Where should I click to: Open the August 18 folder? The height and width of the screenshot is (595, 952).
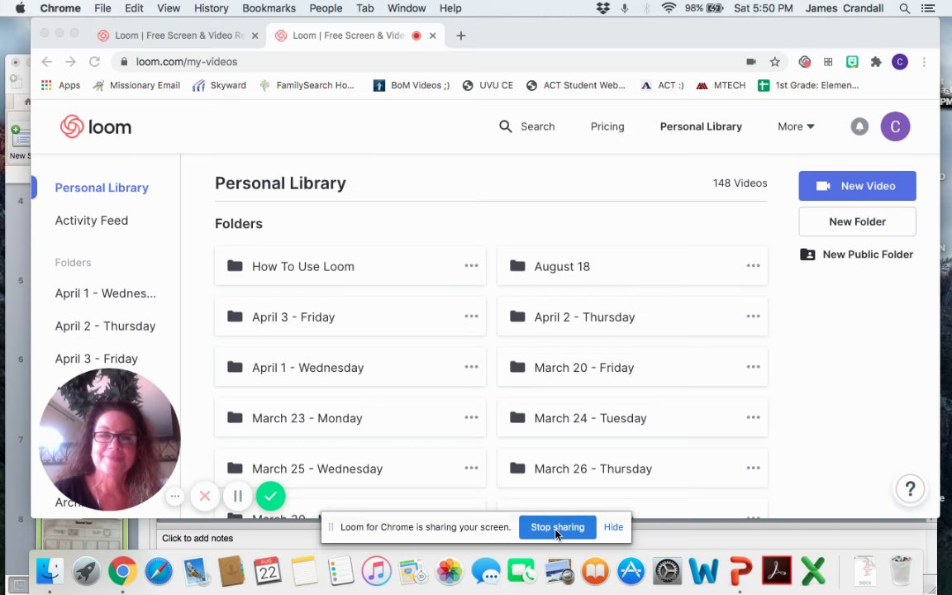[632, 266]
